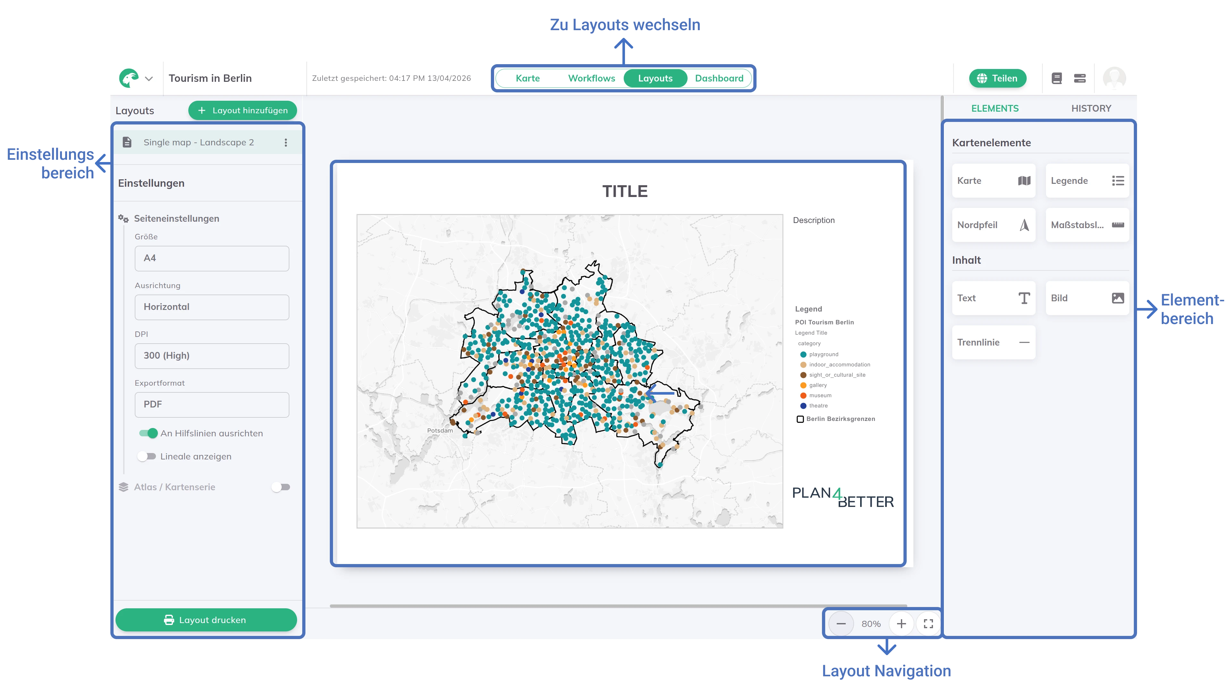The image size is (1232, 693).
Task: Zoom out the layout with minus button
Action: tap(841, 624)
